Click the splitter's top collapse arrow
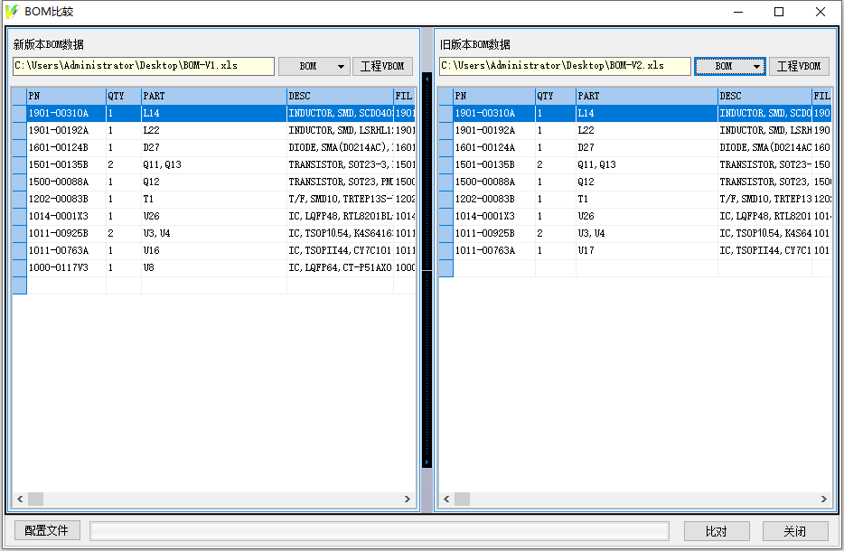This screenshot has height=551, width=844. click(x=427, y=79)
